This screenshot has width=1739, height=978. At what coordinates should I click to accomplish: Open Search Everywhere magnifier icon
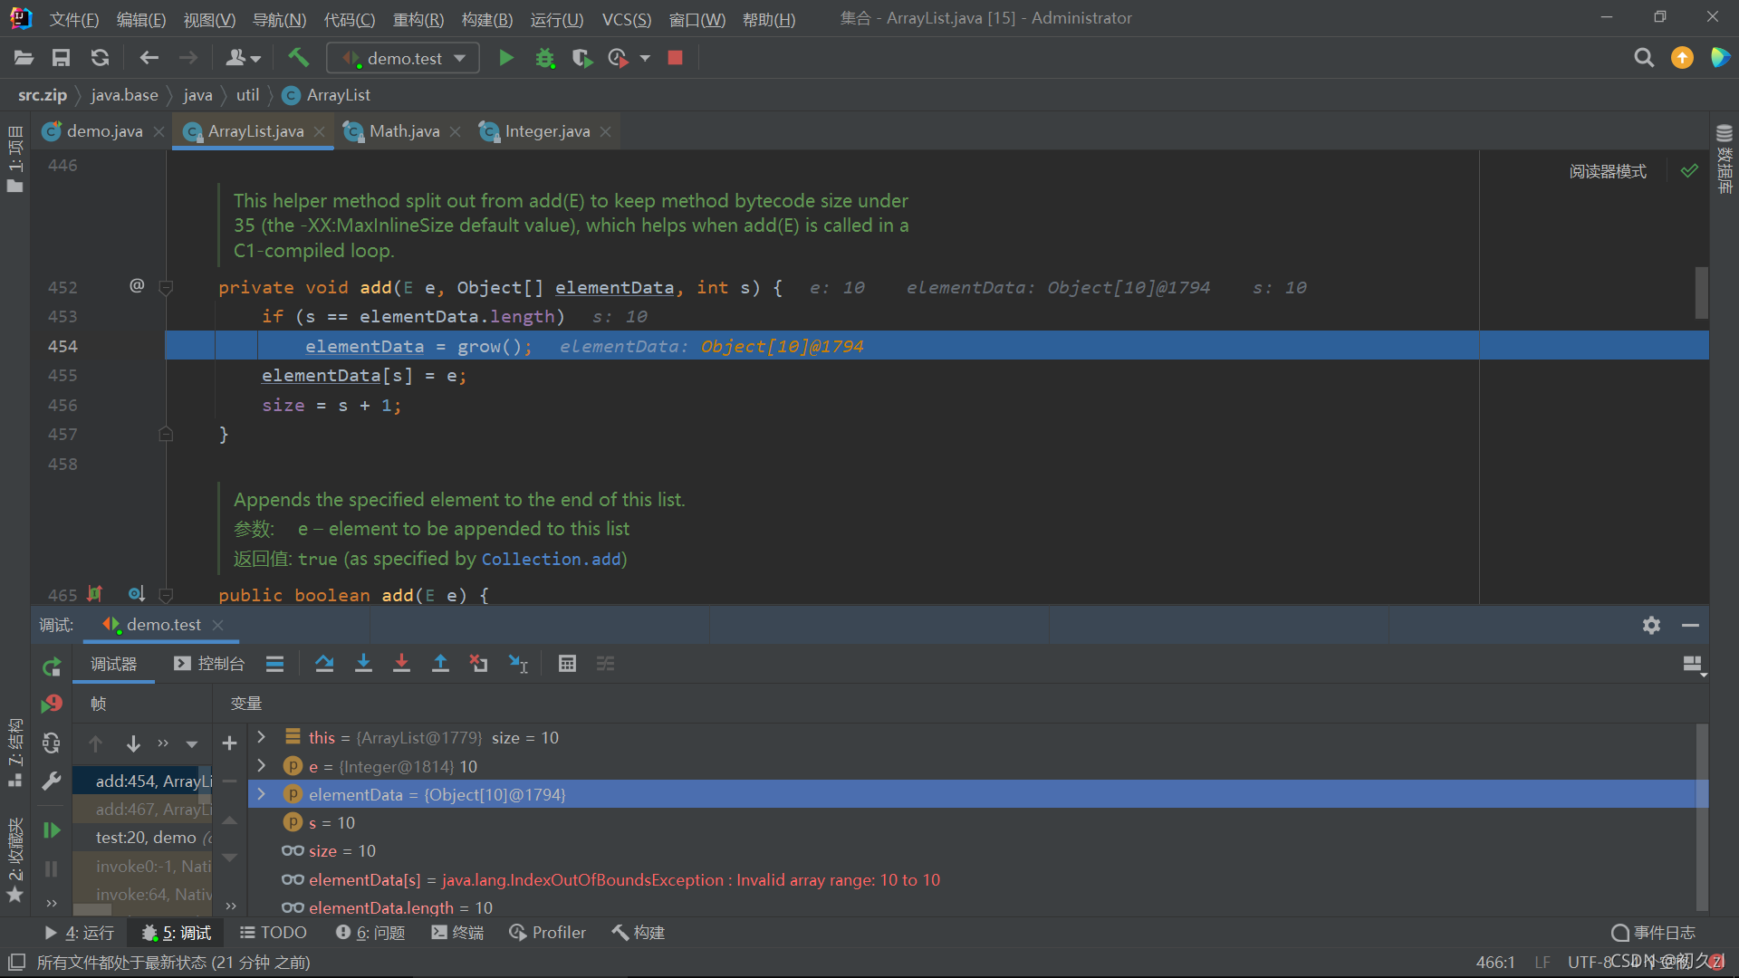point(1644,58)
